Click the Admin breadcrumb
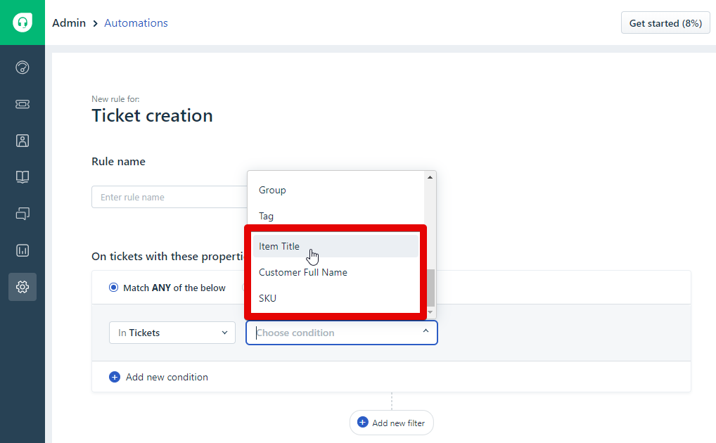Viewport: 716px width, 443px height. pos(69,23)
